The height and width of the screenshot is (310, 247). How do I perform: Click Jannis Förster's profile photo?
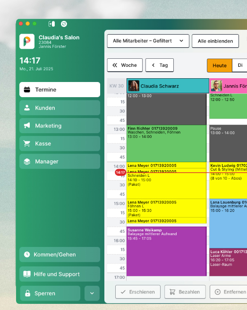216,86
